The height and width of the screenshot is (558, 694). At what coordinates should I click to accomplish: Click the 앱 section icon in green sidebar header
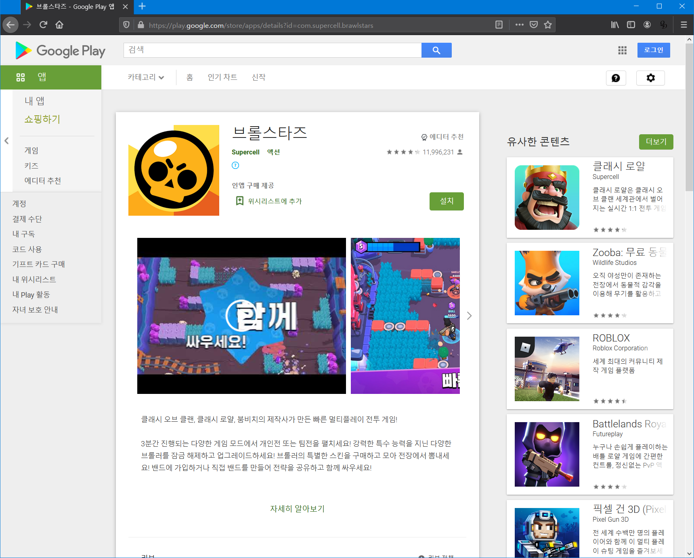pyautogui.click(x=21, y=77)
